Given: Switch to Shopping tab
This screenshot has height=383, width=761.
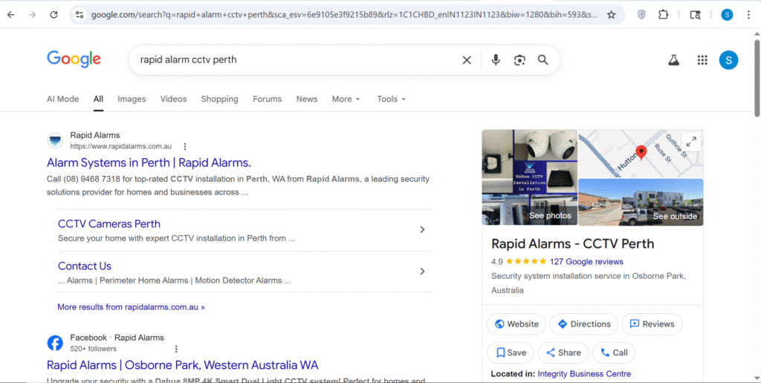Looking at the screenshot, I should (219, 99).
